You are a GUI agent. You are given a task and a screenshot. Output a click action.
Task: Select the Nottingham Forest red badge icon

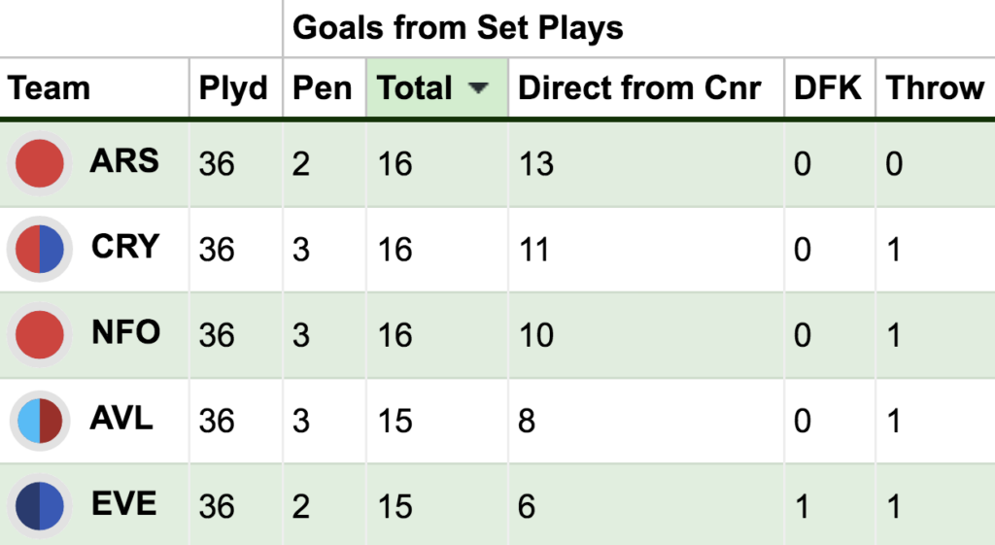[x=39, y=334]
